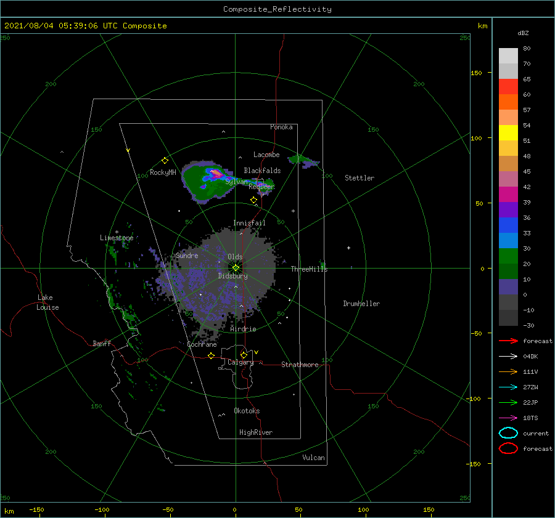This screenshot has width=555, height=518.
Task: Select the ThreeHills label
Action: click(x=310, y=269)
